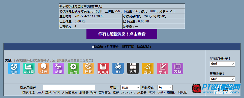Open the 电影 category icon
Image resolution: width=244 pixels, height=98 pixels.
point(14,69)
